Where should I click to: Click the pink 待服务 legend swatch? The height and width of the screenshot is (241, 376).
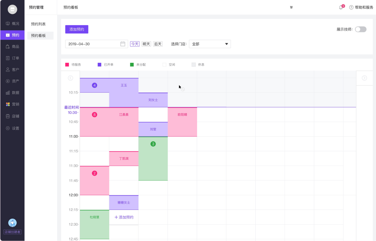[67, 65]
